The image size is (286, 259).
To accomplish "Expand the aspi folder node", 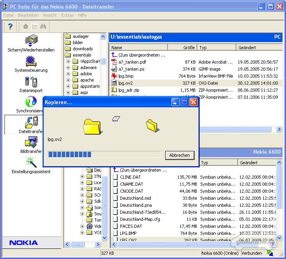I will pyautogui.click(x=68, y=92).
